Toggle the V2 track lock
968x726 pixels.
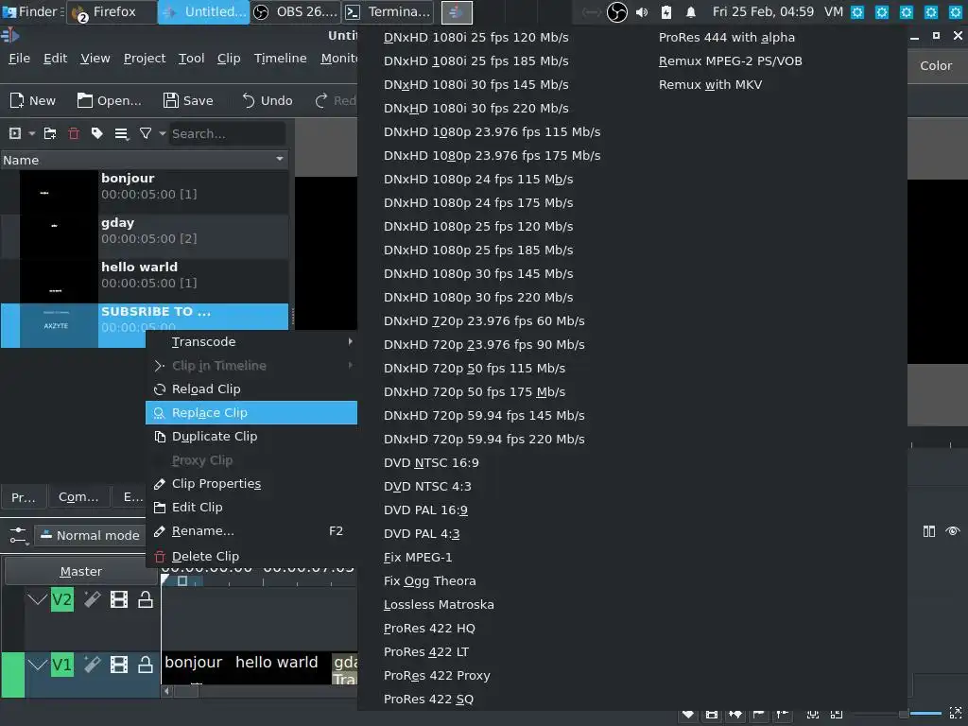click(x=145, y=598)
